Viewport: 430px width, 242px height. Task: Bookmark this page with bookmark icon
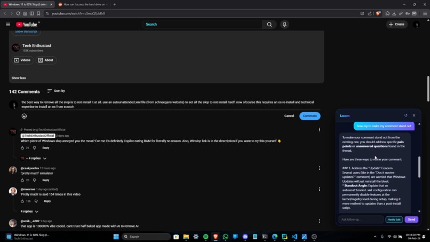click(38, 13)
